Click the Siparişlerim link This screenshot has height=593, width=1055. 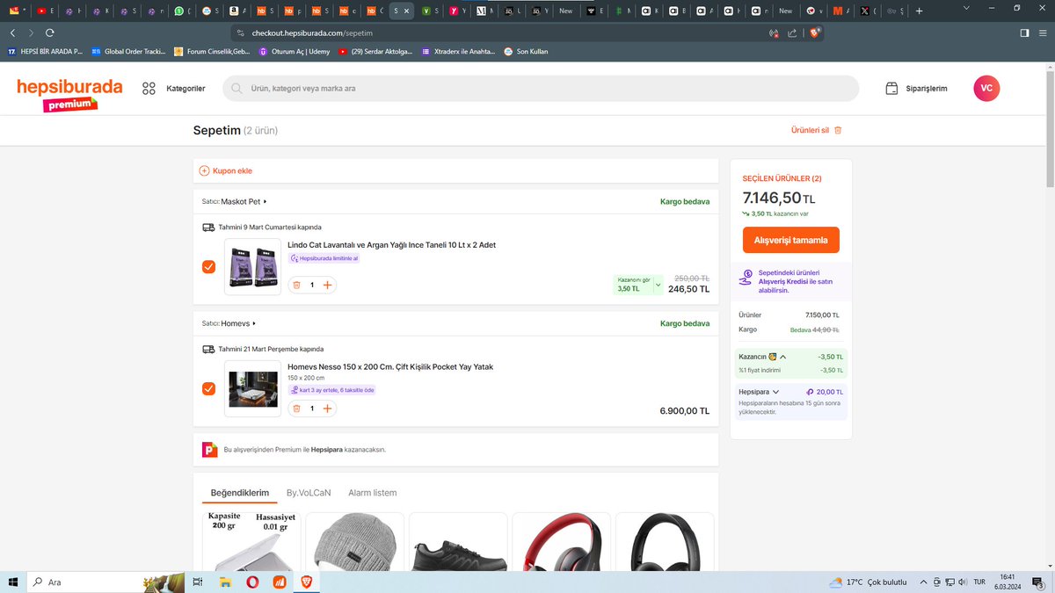pyautogui.click(x=927, y=89)
